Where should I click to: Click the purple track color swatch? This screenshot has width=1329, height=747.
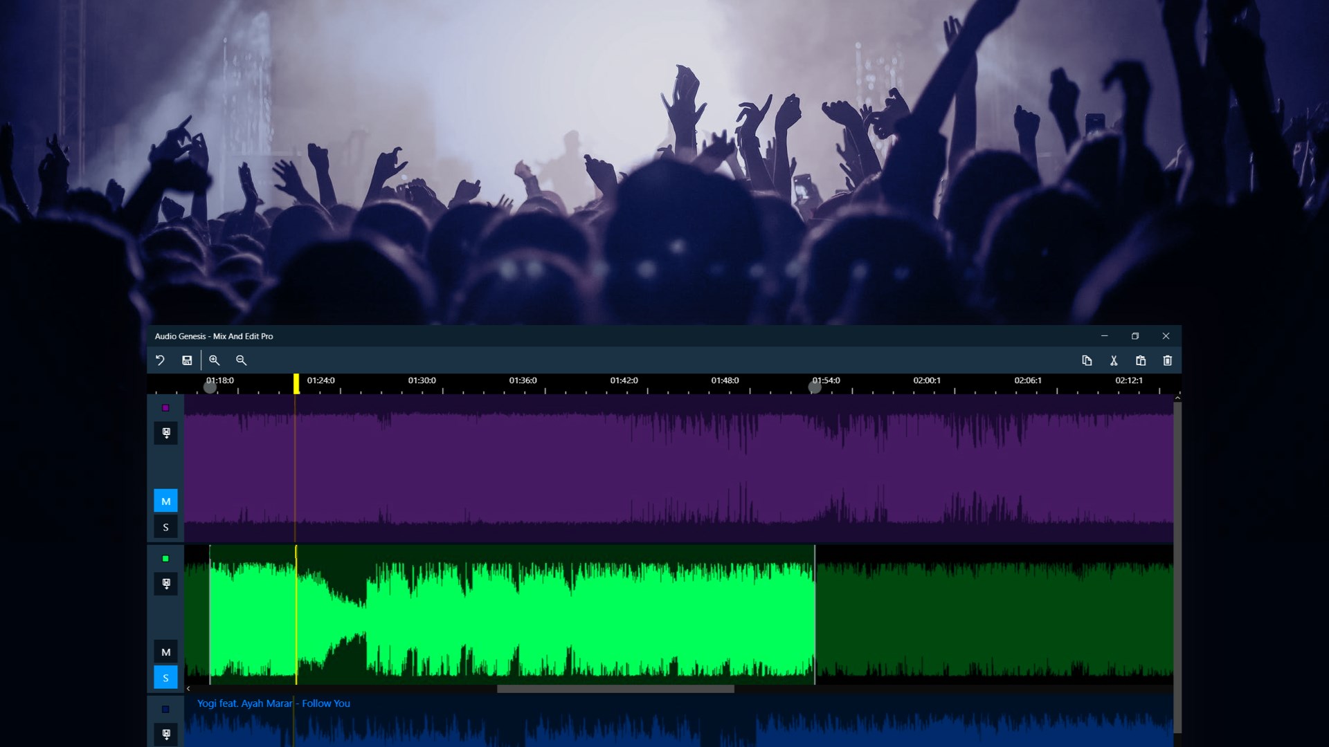click(x=165, y=408)
